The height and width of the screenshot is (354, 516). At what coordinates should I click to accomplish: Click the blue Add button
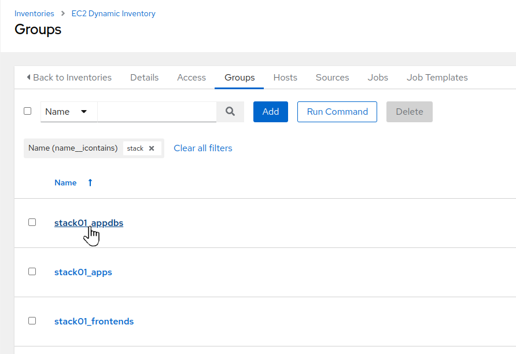[x=271, y=112]
